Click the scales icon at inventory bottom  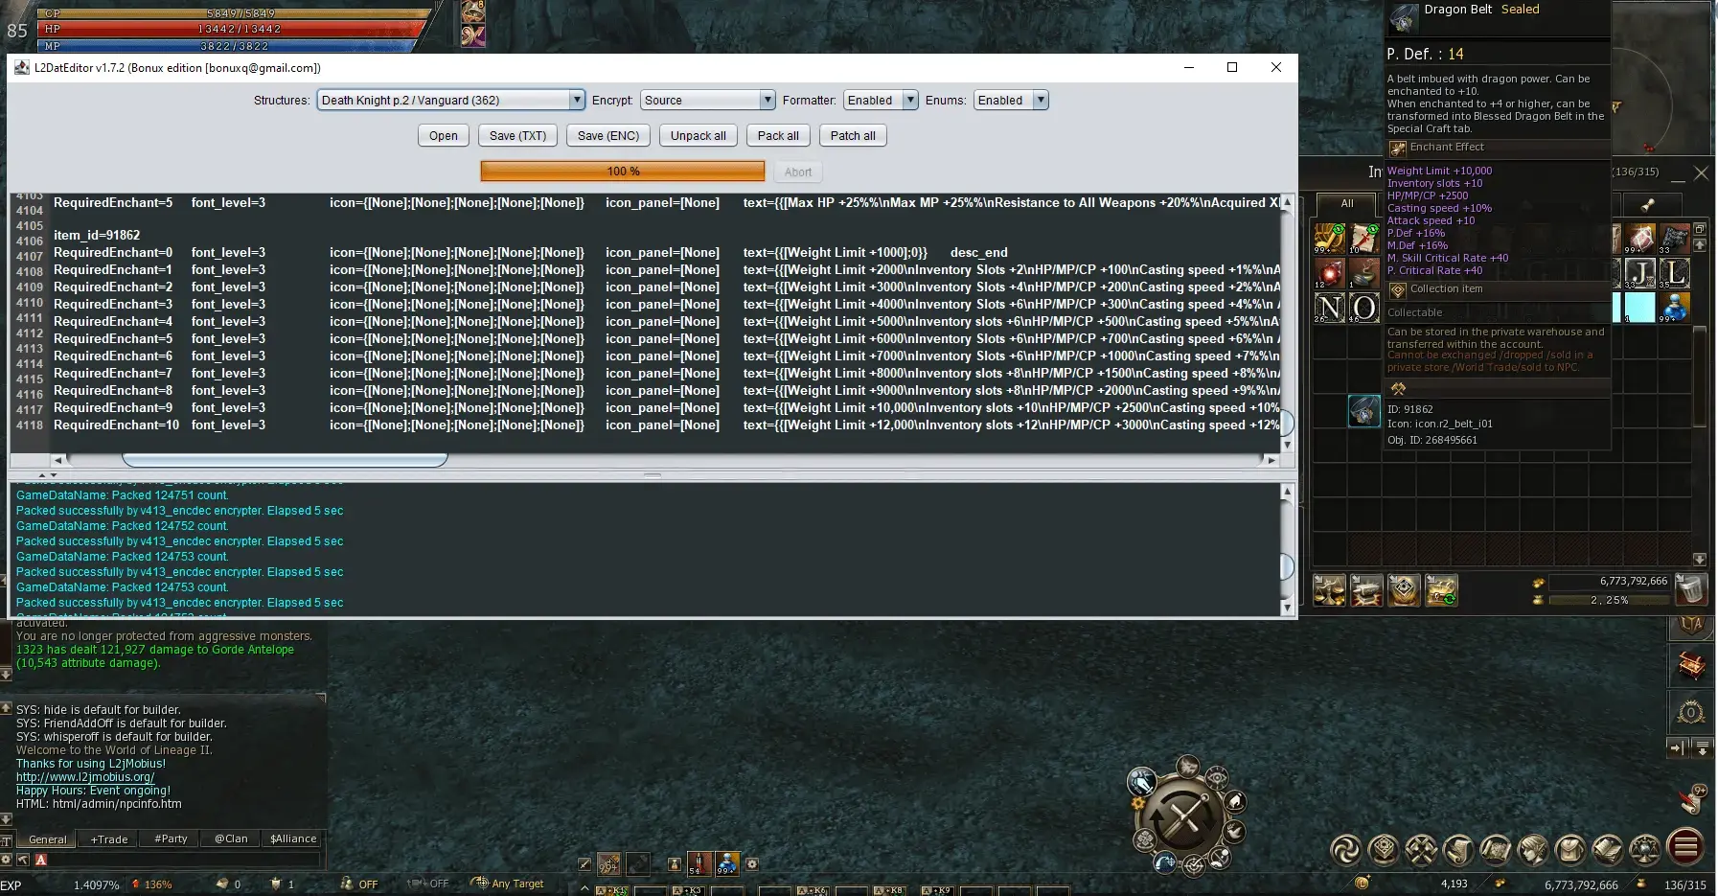point(1330,589)
